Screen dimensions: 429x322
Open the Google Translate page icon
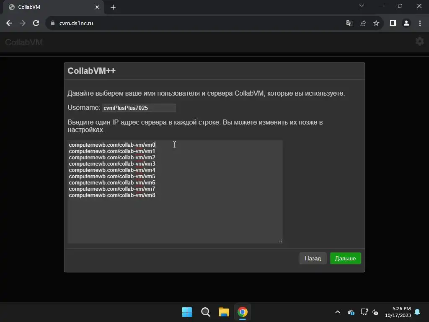[349, 23]
